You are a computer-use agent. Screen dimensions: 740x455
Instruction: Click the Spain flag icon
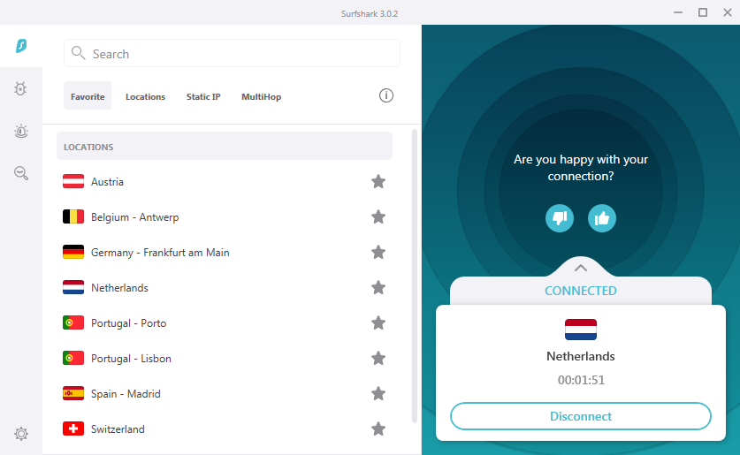(73, 393)
